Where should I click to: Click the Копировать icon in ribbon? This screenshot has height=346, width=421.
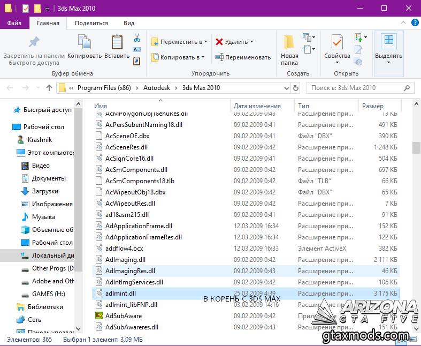pyautogui.click(x=84, y=42)
